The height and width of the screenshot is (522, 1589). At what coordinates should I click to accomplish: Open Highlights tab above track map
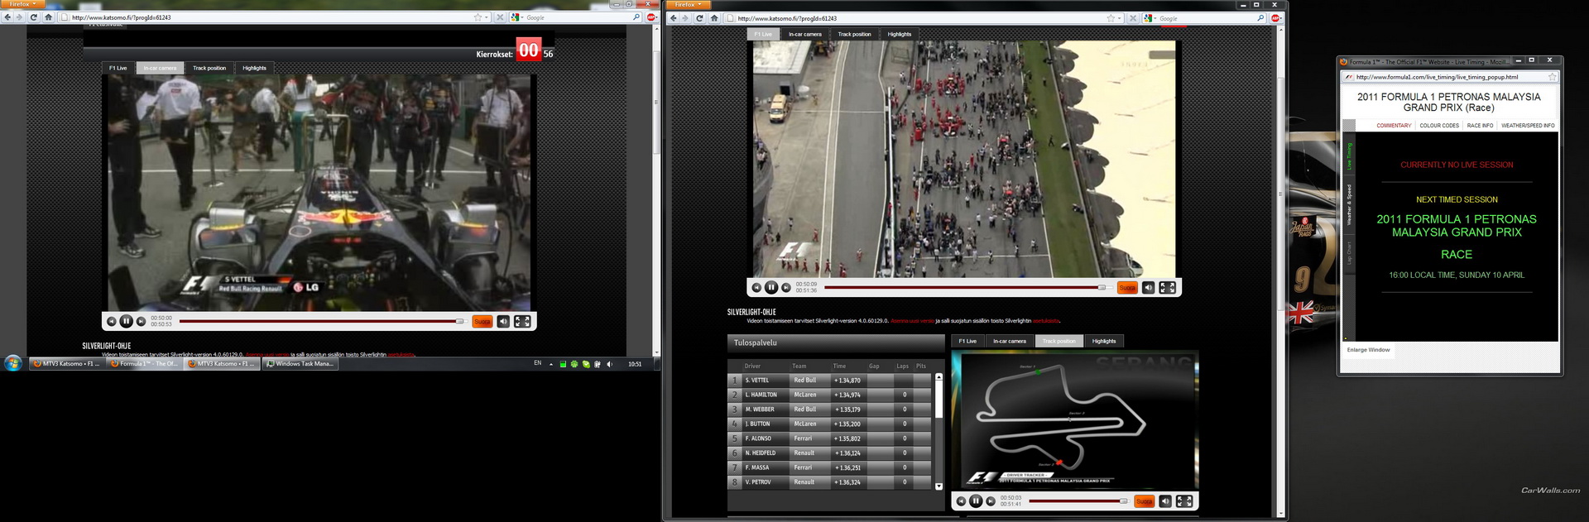pos(1104,341)
